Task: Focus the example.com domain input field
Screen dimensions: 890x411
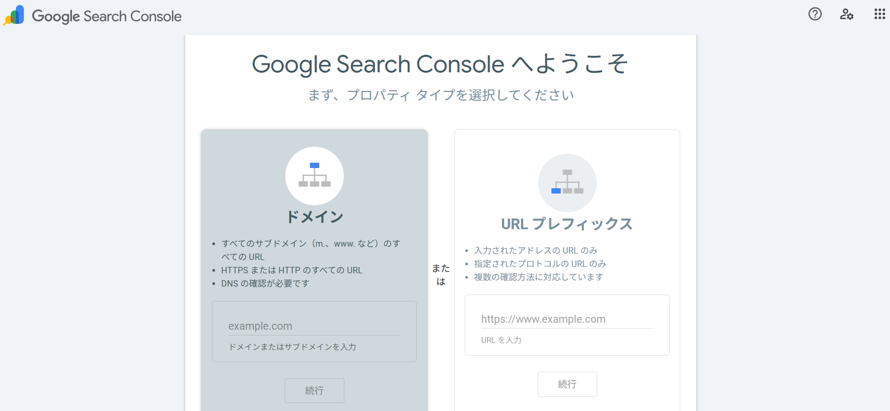Action: [314, 326]
